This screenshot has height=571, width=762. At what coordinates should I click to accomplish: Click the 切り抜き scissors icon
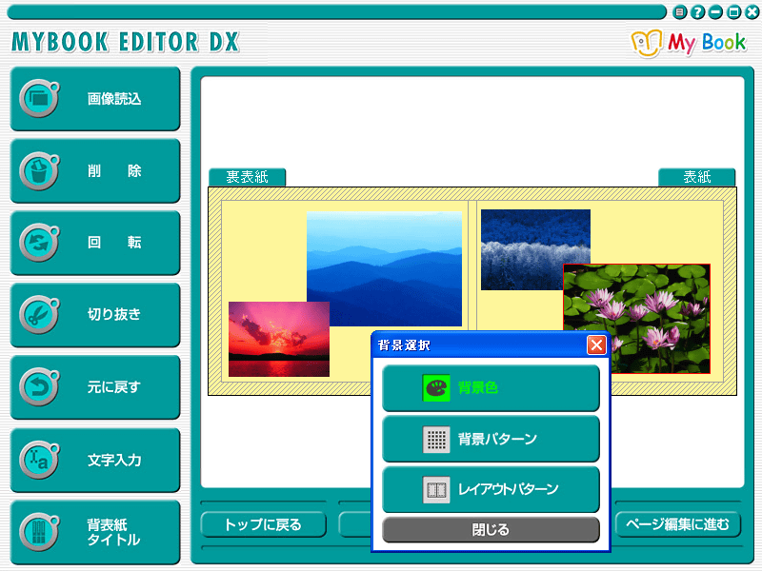tap(39, 315)
